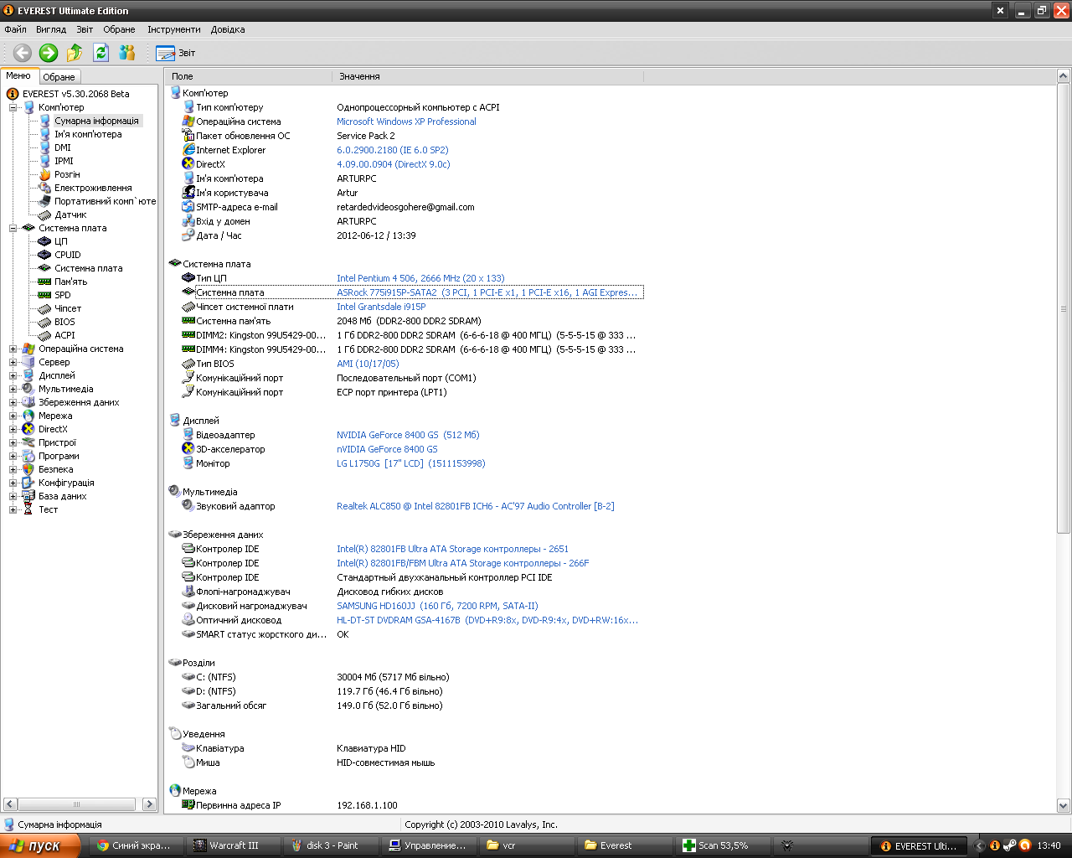This screenshot has height=858, width=1072.
Task: Click the scroll down arrow of main list
Action: (1064, 805)
